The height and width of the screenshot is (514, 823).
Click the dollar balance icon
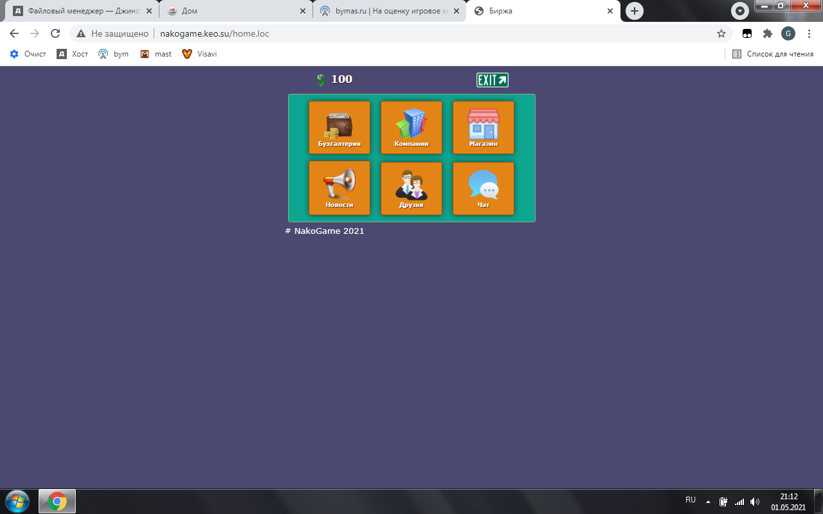pos(321,80)
